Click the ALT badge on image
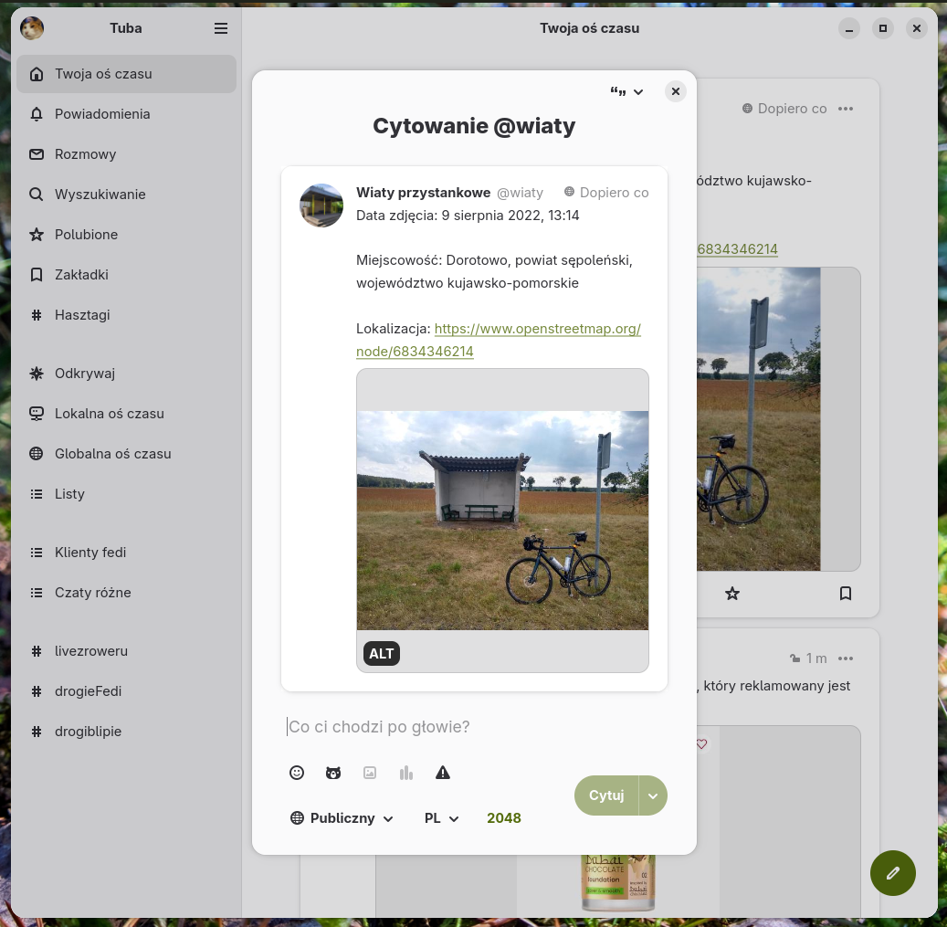Viewport: 947px width, 927px height. click(x=381, y=653)
